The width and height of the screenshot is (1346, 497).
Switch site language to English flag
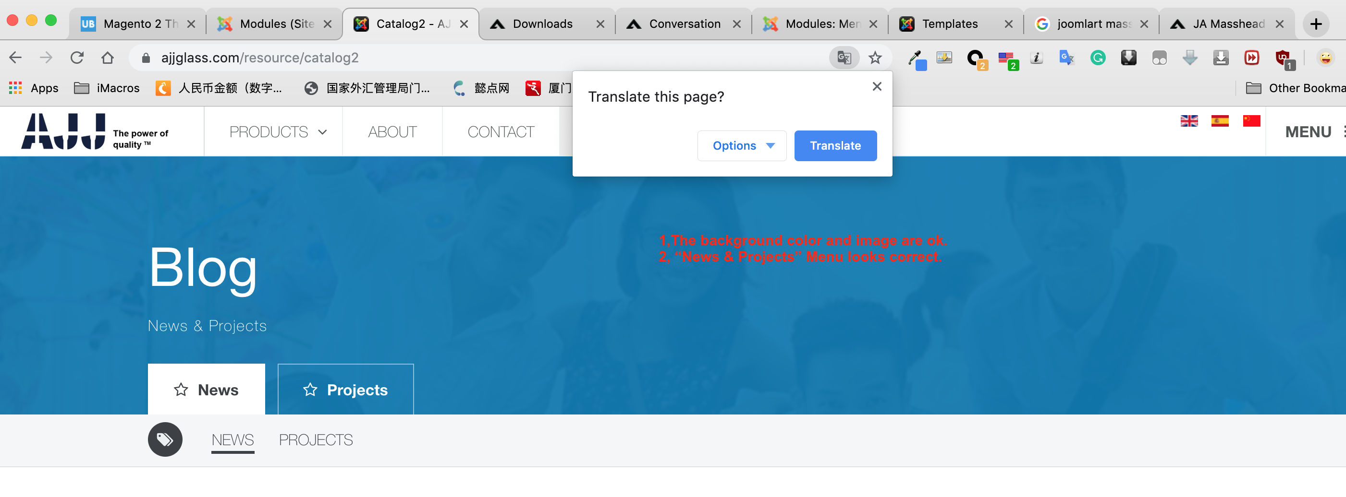point(1189,120)
